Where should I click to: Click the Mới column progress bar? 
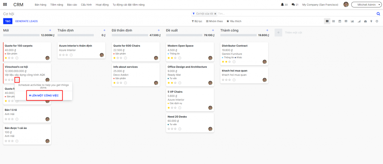(21, 35)
